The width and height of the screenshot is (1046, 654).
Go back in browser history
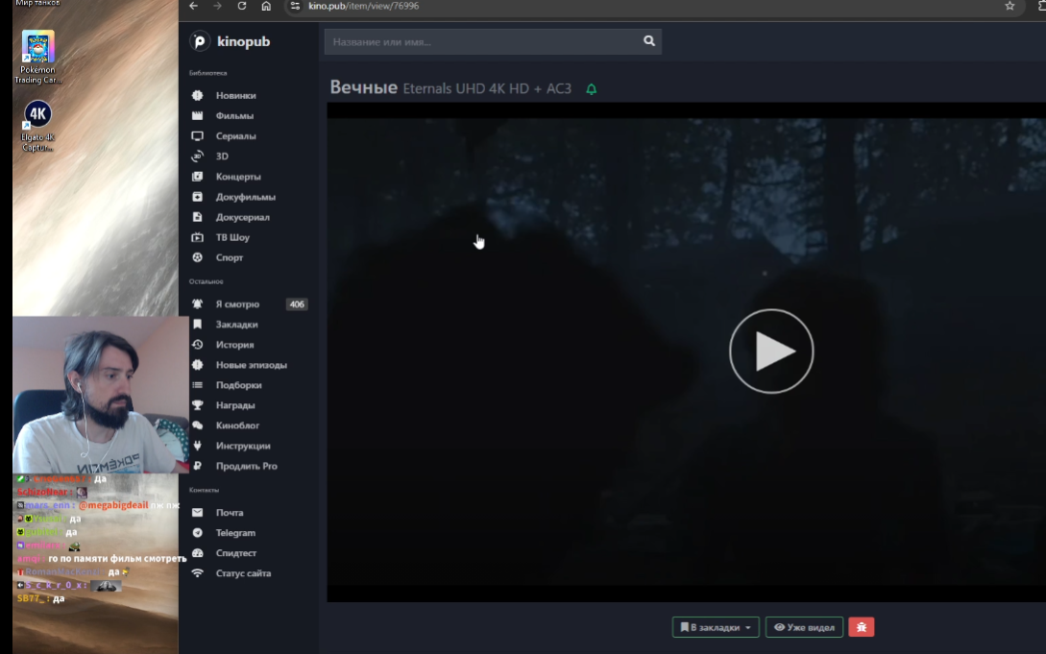[x=193, y=6]
